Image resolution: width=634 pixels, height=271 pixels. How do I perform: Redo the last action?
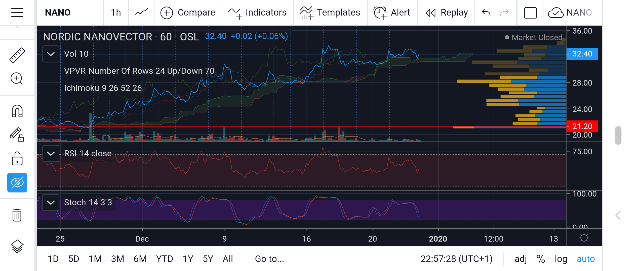click(504, 13)
